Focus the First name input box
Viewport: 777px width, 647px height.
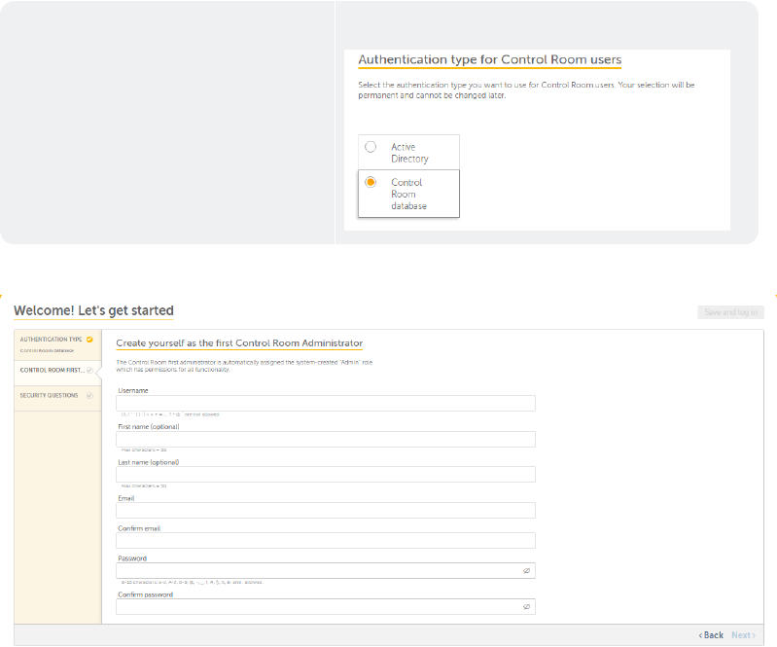(326, 440)
